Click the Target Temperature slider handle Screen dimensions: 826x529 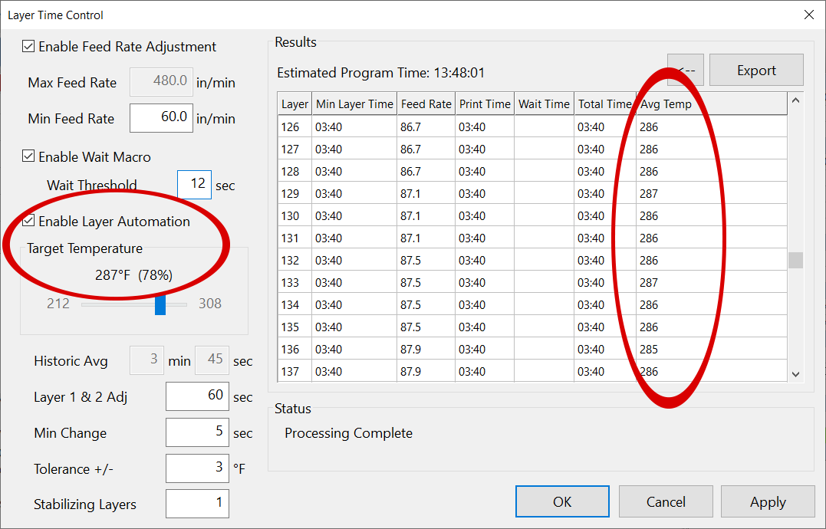(x=160, y=304)
